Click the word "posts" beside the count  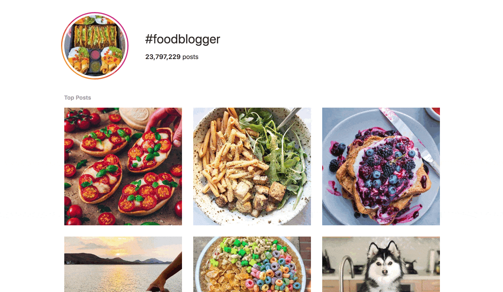190,57
